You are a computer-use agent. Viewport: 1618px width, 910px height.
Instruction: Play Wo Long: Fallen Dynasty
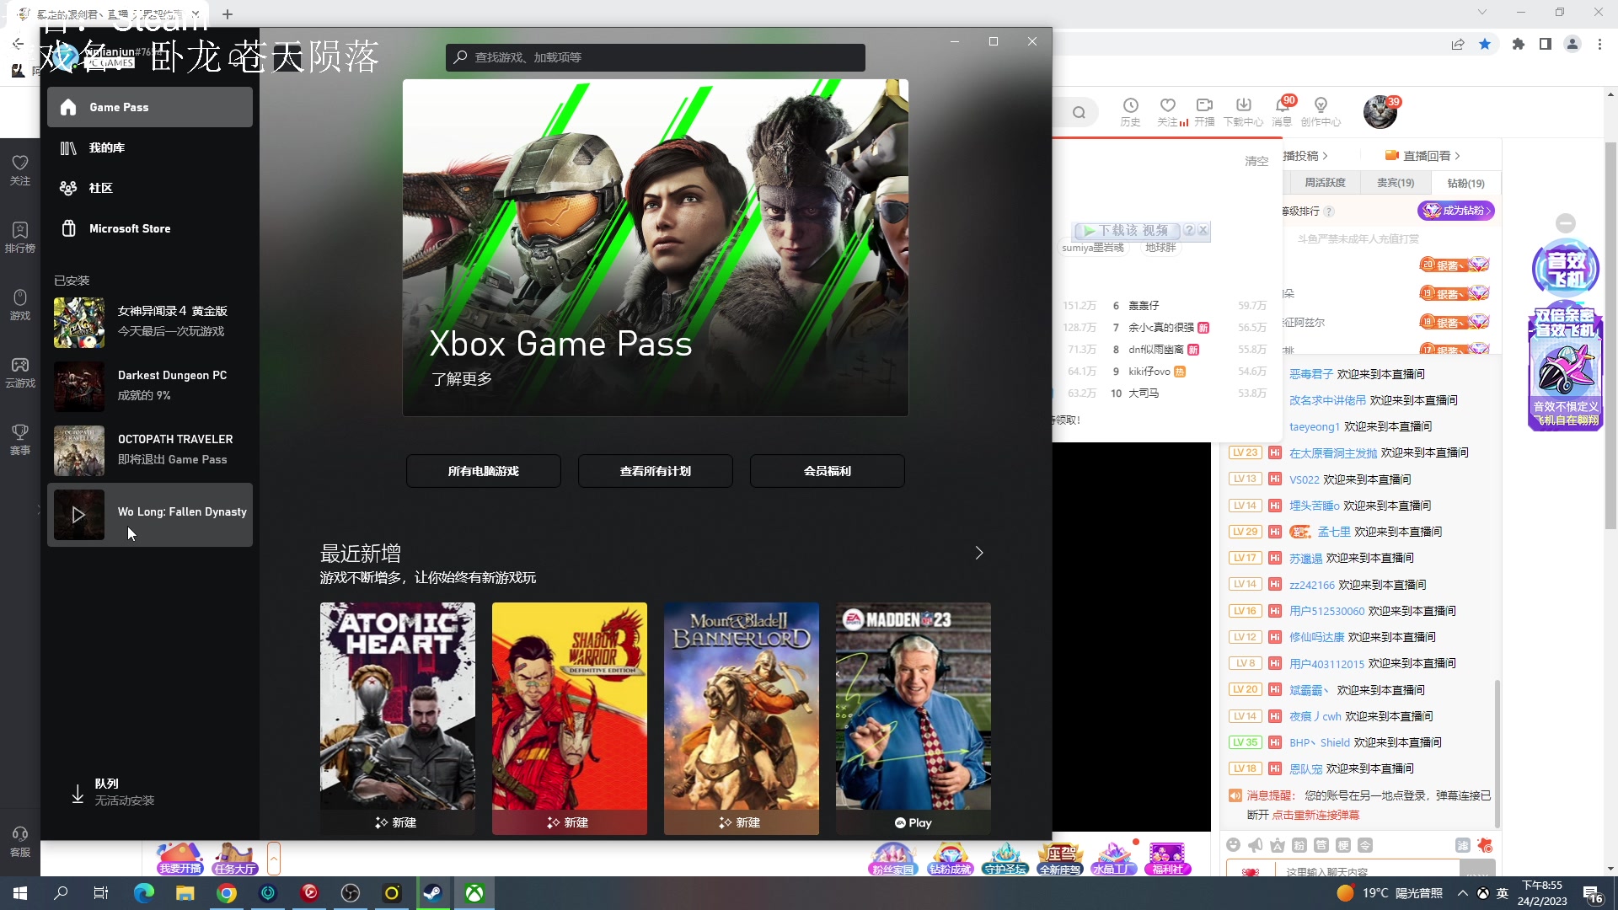tap(78, 515)
